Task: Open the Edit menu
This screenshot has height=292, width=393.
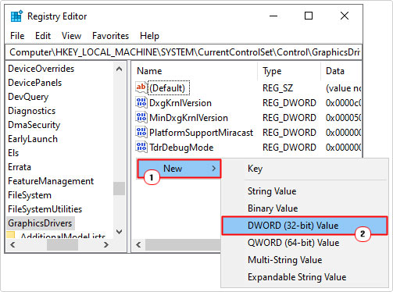Action: click(43, 36)
